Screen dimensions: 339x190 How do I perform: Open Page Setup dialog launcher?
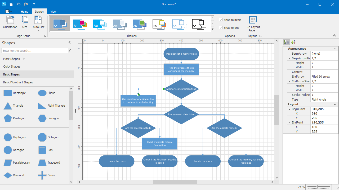tap(45, 36)
